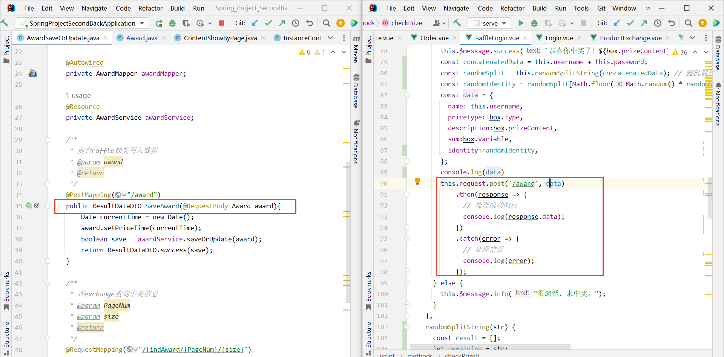
Task: Switch to Login.vue tab
Action: [x=559, y=38]
